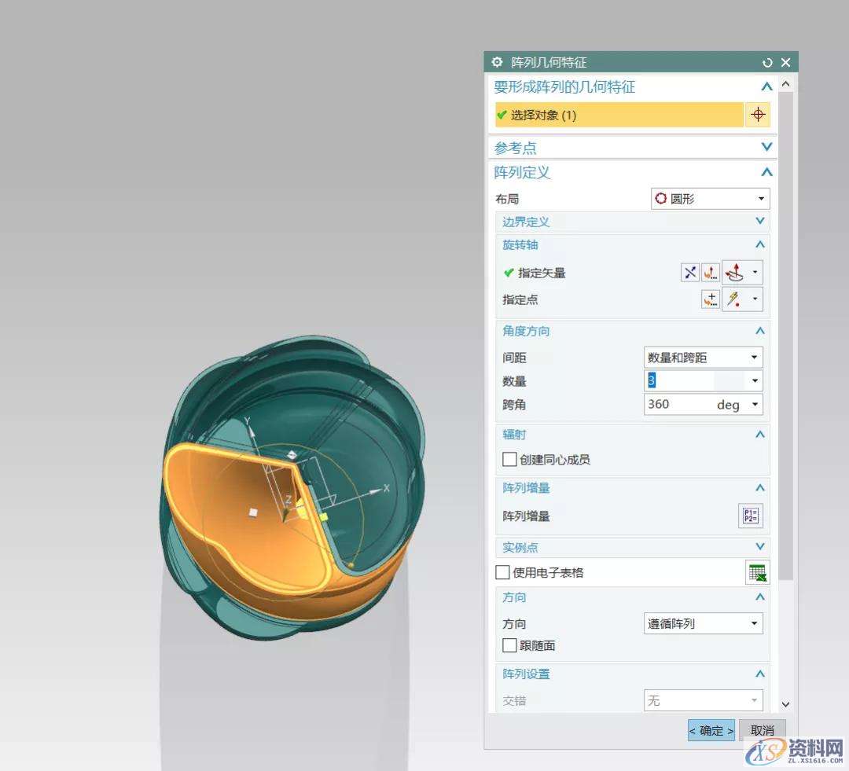The image size is (849, 771).
Task: Click the infer vector icon in 指定矢量 row
Action: click(x=734, y=273)
